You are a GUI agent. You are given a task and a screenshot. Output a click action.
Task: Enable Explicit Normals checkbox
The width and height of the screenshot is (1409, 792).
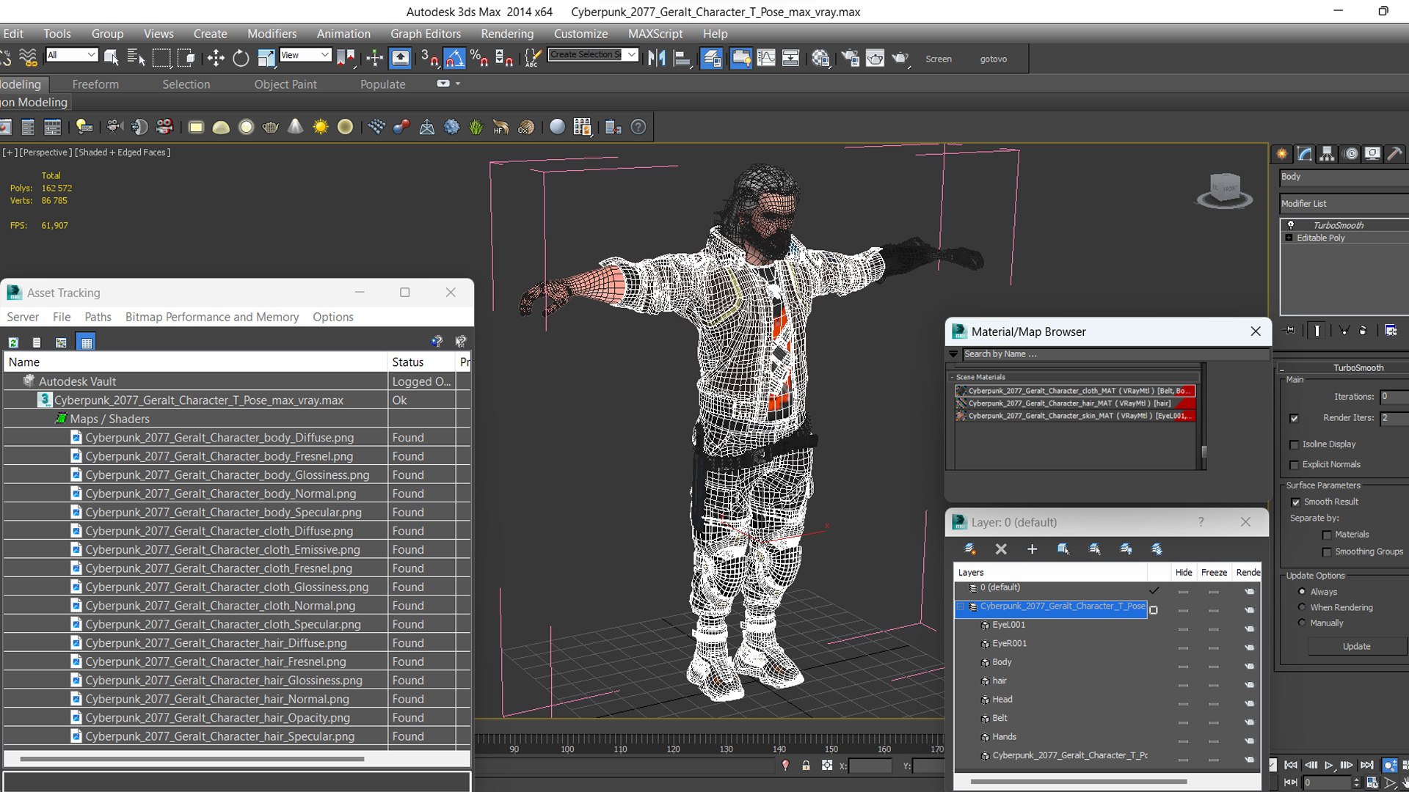click(x=1294, y=465)
